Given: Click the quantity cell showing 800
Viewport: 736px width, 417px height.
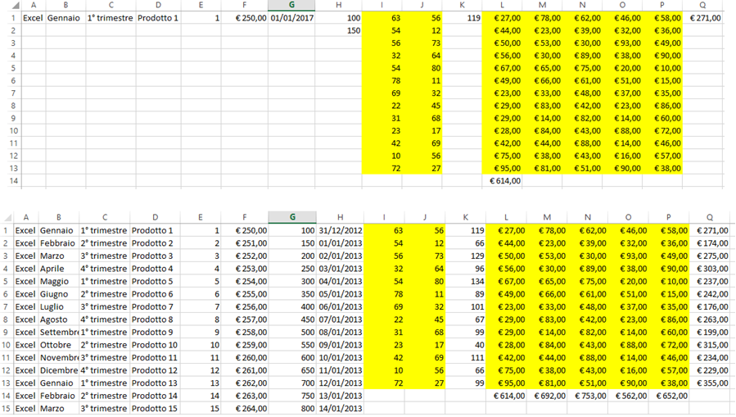Looking at the screenshot, I should tap(292, 409).
